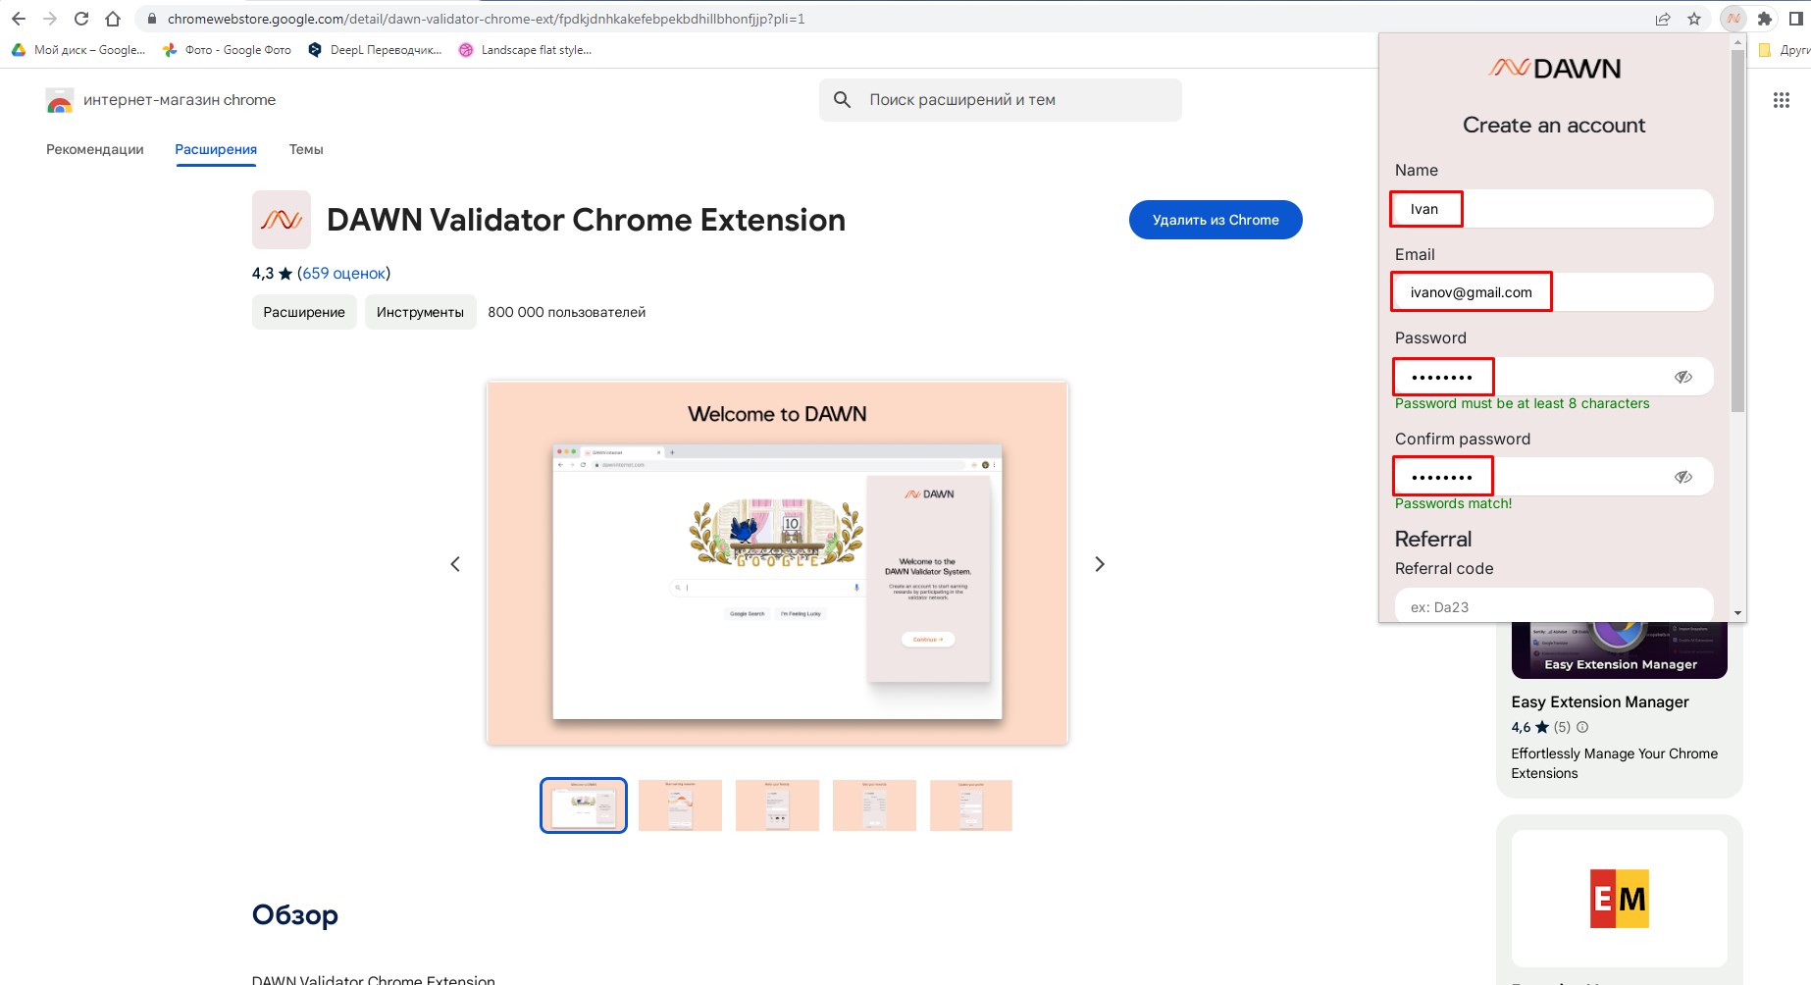Click the Easy Extension Manager card image
This screenshot has height=985, width=1811.
1620,649
